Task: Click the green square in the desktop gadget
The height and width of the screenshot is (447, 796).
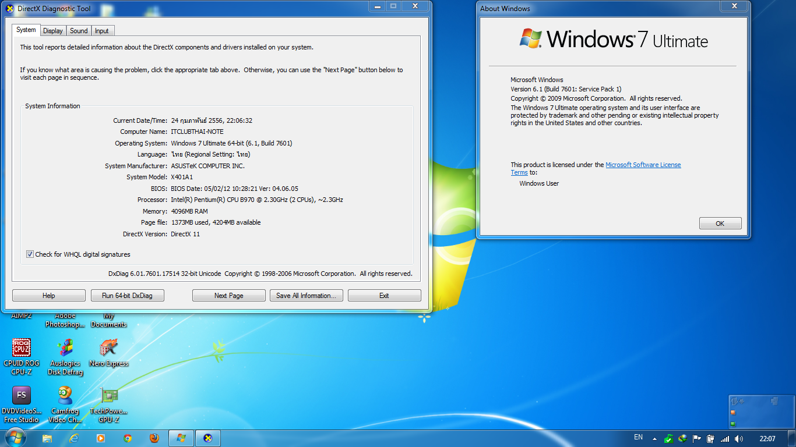Action: pos(733,424)
